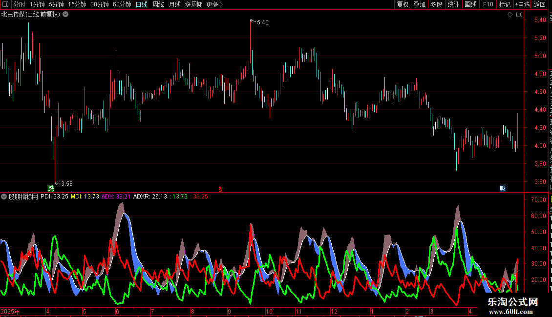Image resolution: width=552 pixels, height=317 pixels.
Task: Expand the 更多 periods menu
Action: click(215, 4)
